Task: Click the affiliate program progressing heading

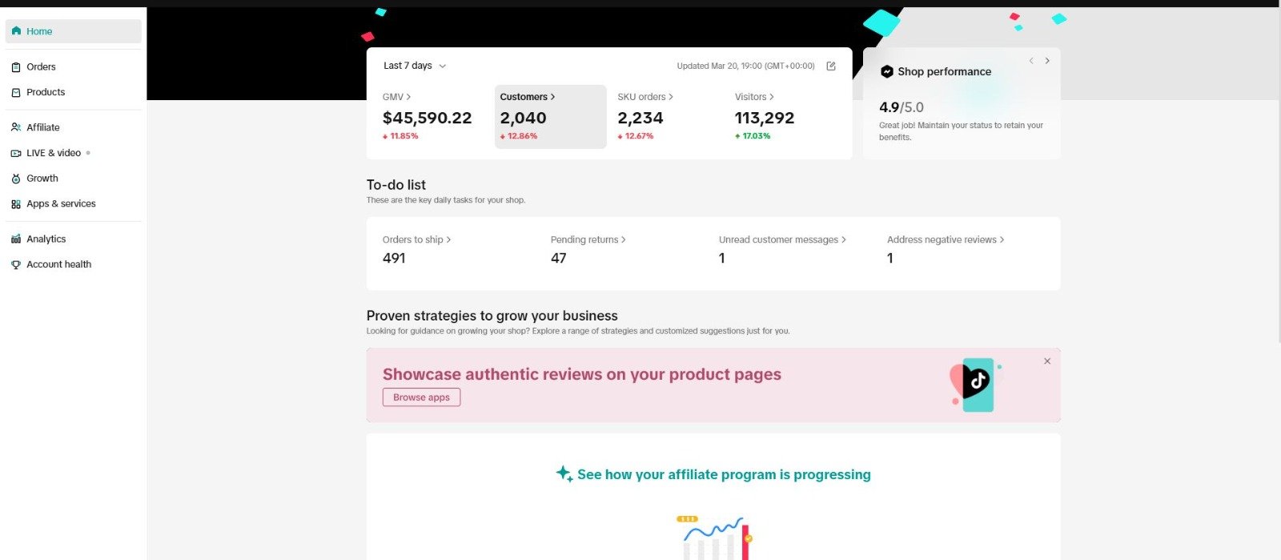Action: tap(724, 474)
